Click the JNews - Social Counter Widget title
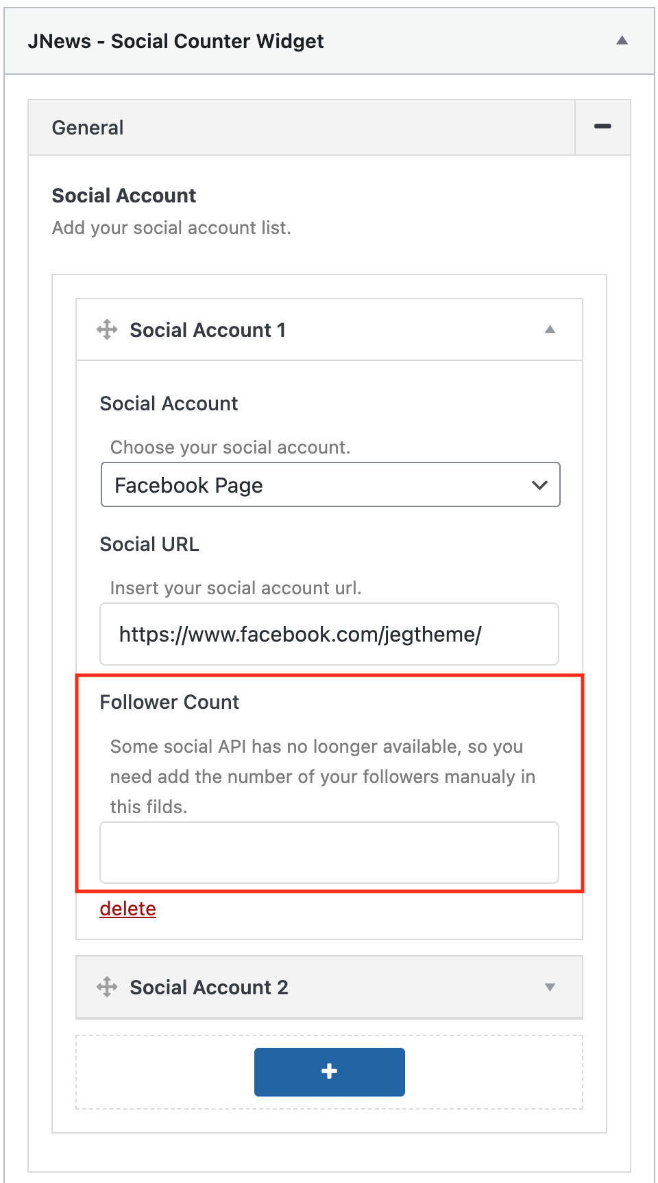 pyautogui.click(x=175, y=41)
